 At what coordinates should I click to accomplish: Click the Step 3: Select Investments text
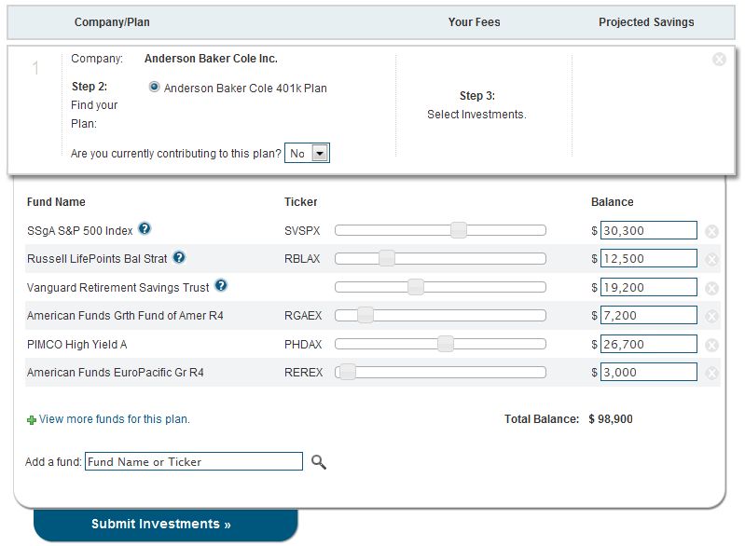click(x=476, y=105)
